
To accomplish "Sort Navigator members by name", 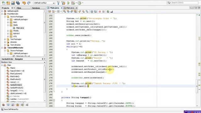I will [x=22, y=105].
